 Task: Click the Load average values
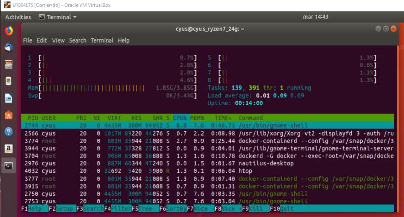(280, 96)
